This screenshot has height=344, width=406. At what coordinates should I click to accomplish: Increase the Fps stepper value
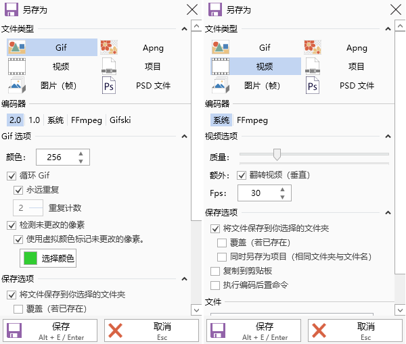[x=282, y=189]
